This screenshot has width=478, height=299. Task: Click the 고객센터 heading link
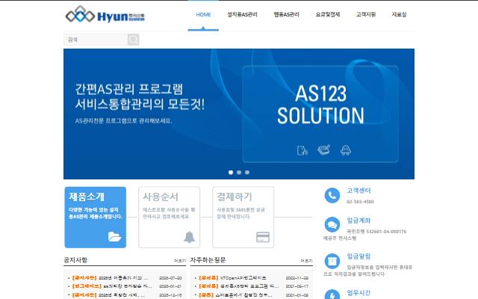pyautogui.click(x=358, y=191)
